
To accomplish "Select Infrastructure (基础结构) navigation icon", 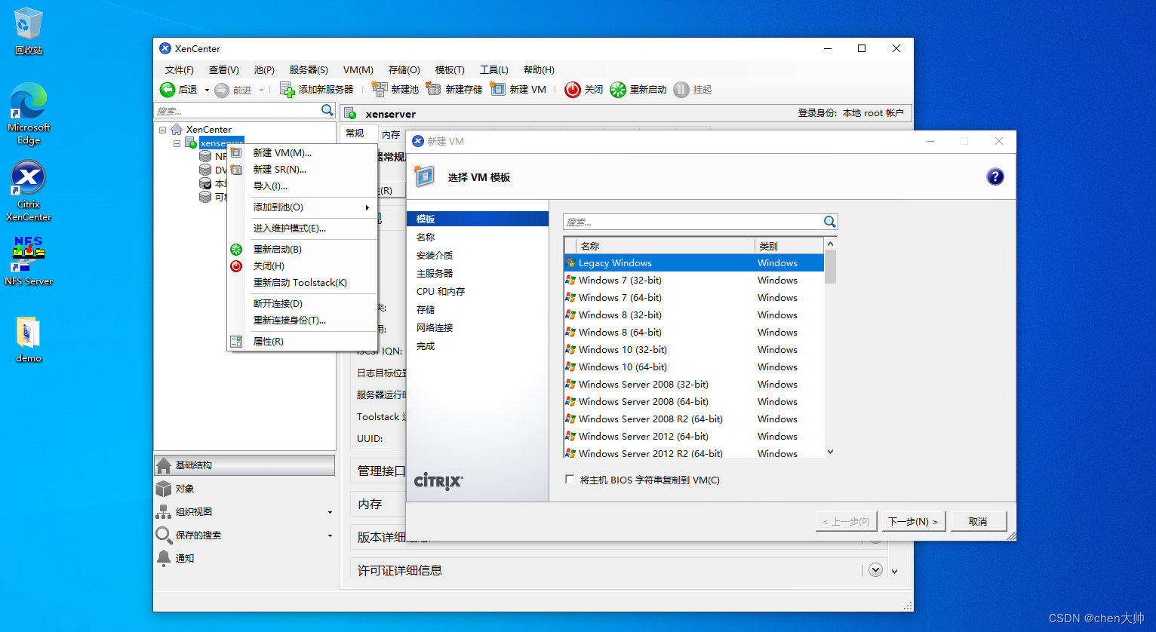I will (164, 465).
